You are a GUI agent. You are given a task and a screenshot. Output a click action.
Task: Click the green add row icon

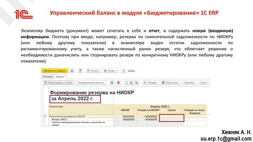tap(112, 82)
